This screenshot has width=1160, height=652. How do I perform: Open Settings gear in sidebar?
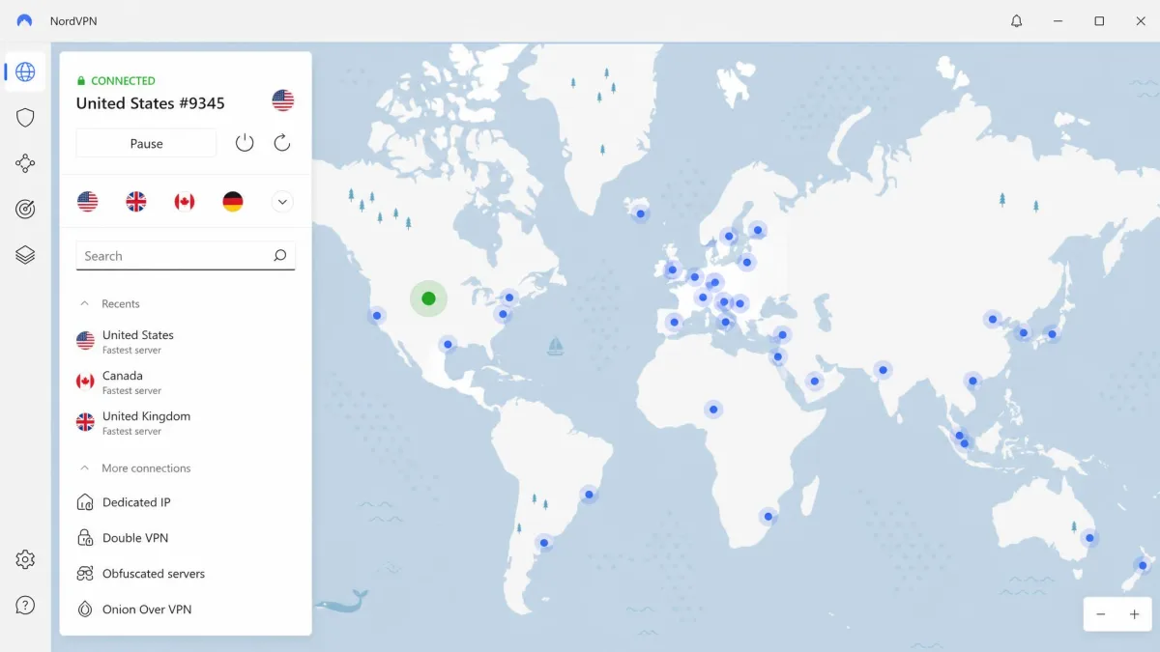25,559
